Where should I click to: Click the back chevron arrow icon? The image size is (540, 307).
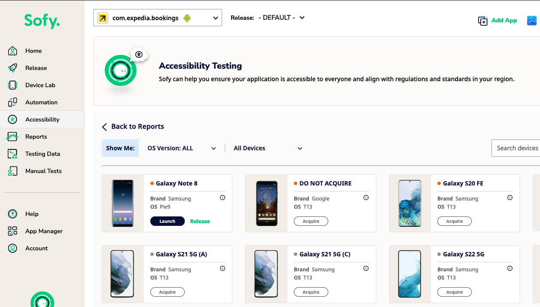(x=104, y=127)
